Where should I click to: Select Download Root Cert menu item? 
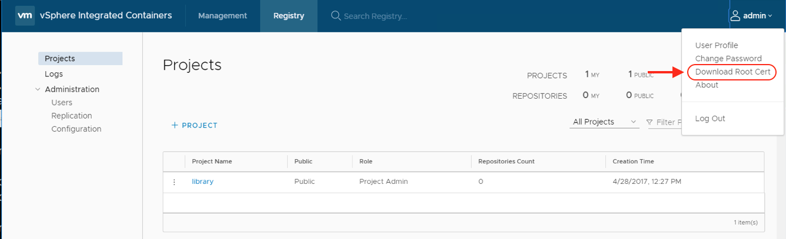point(732,72)
